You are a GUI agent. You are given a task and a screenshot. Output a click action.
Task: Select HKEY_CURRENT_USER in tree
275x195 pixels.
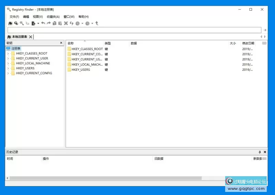32,58
